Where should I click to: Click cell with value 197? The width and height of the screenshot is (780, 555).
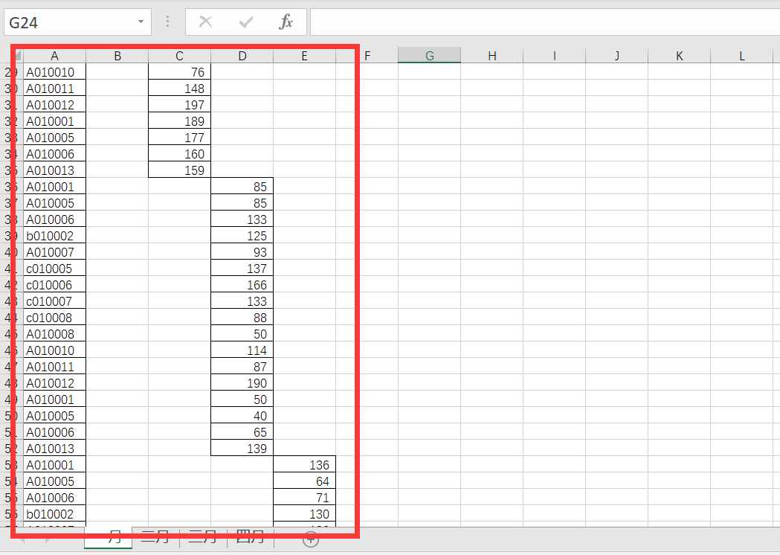pyautogui.click(x=180, y=105)
